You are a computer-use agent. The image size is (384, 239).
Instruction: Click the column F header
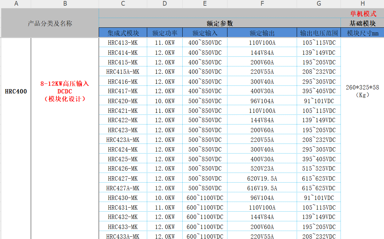(262, 4)
